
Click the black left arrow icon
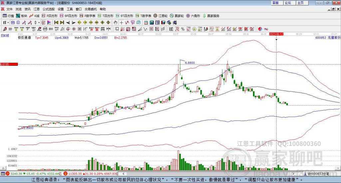(68, 23)
